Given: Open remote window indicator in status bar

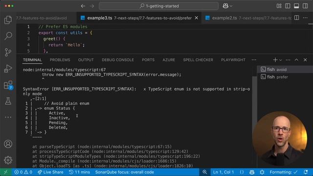Looking at the screenshot, I should click(6, 172).
